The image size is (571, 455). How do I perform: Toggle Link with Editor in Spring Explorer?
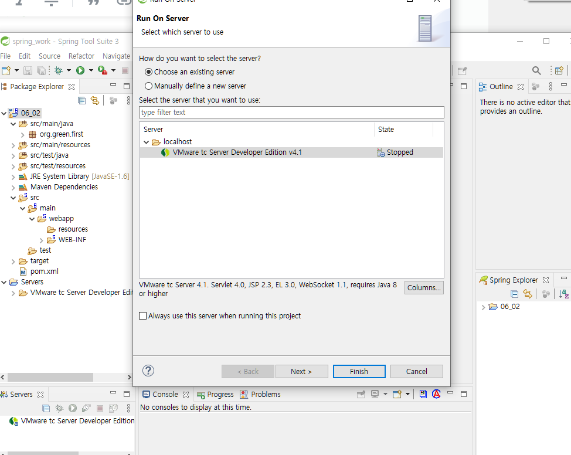point(527,294)
